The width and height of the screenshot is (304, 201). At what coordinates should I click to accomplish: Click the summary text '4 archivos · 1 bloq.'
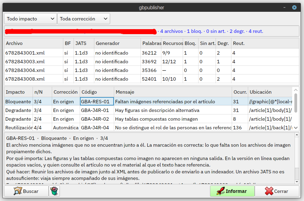coord(181,31)
